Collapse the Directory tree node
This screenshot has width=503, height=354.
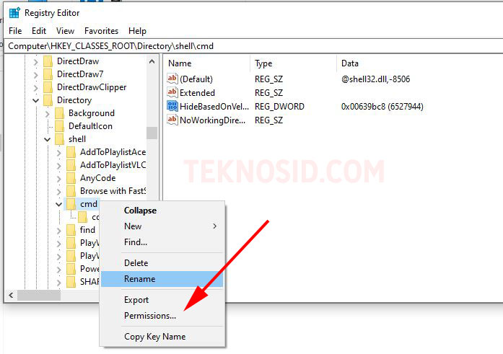pos(35,101)
